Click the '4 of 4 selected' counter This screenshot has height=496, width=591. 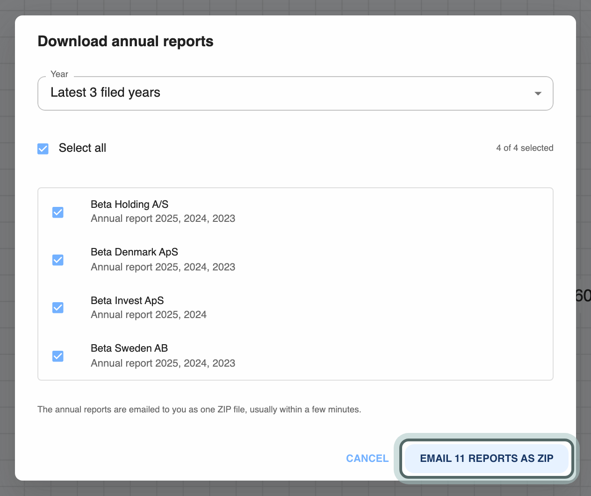(x=525, y=148)
